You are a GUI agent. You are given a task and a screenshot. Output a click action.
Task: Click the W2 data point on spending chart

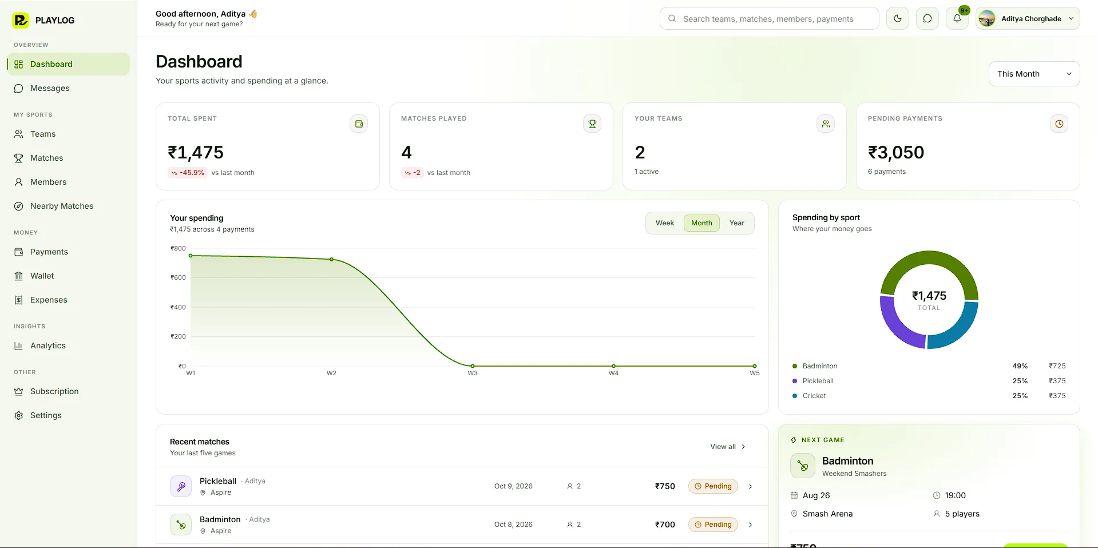tap(331, 259)
